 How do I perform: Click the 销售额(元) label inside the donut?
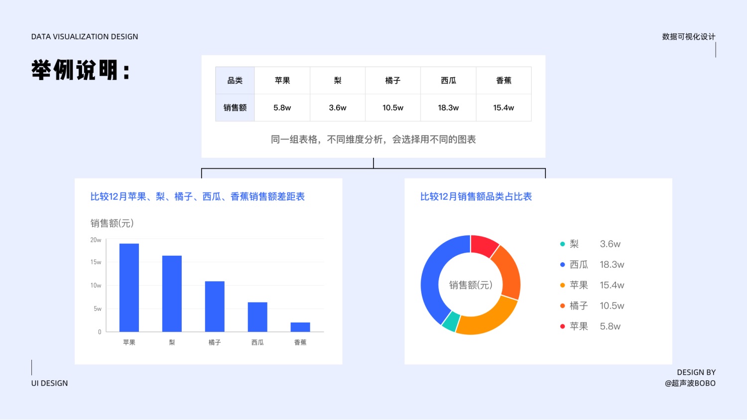tap(471, 285)
